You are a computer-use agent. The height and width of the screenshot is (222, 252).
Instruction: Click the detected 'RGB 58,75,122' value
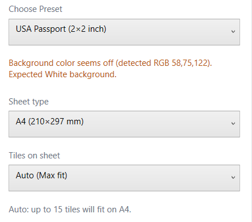[181, 63]
